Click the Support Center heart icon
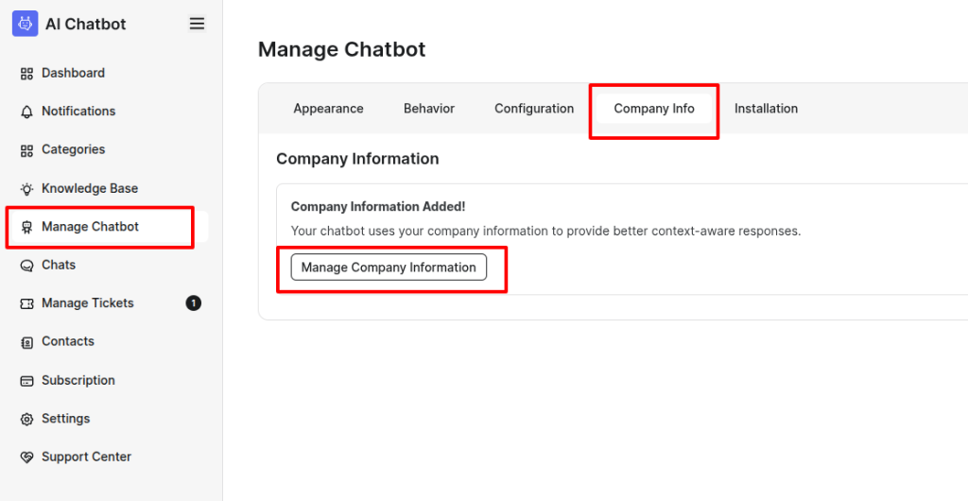 click(x=26, y=458)
